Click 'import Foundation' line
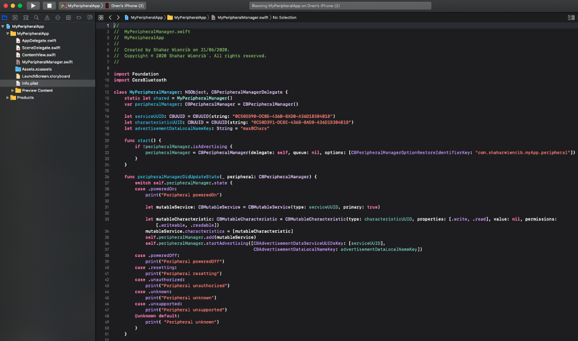 (x=136, y=74)
